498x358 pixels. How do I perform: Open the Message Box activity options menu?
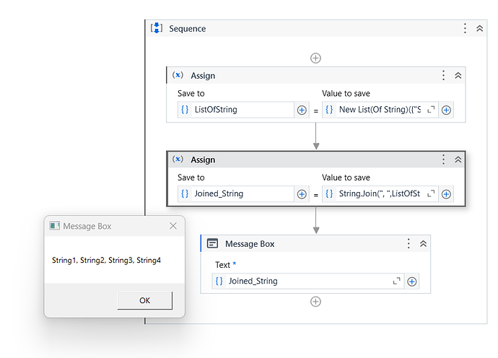[x=409, y=244]
